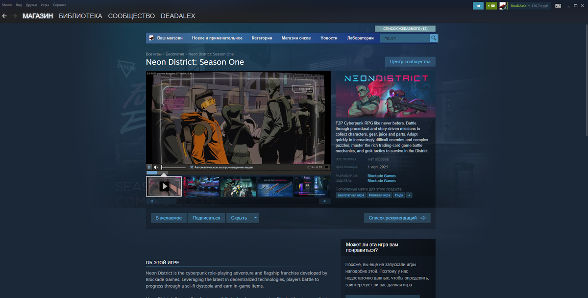588x298 pixels.
Task: Click Бесплатно breadcrumb
Action: (175, 54)
